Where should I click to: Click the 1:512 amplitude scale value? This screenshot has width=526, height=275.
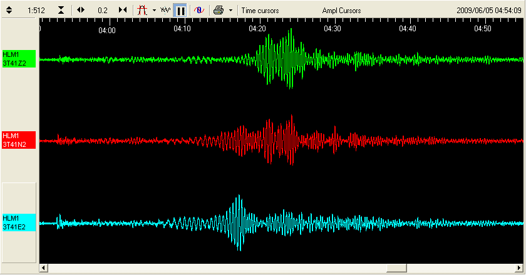36,11
